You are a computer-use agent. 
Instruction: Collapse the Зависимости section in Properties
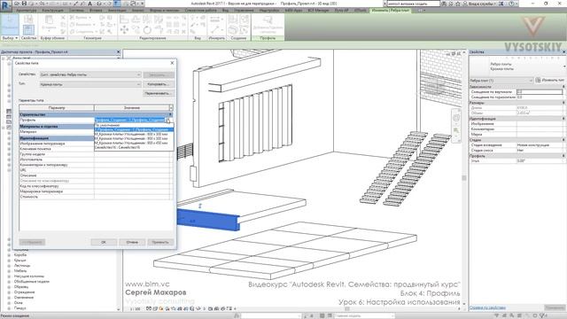click(x=563, y=87)
